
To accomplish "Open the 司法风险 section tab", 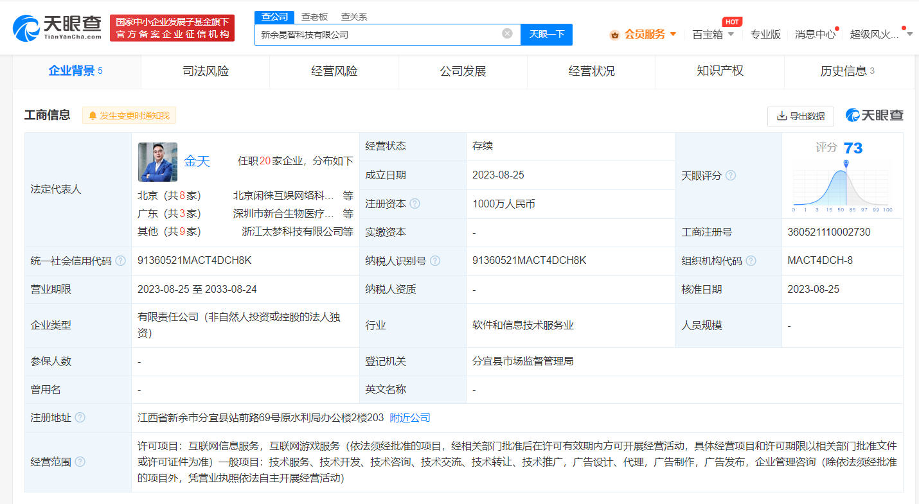I will [205, 71].
